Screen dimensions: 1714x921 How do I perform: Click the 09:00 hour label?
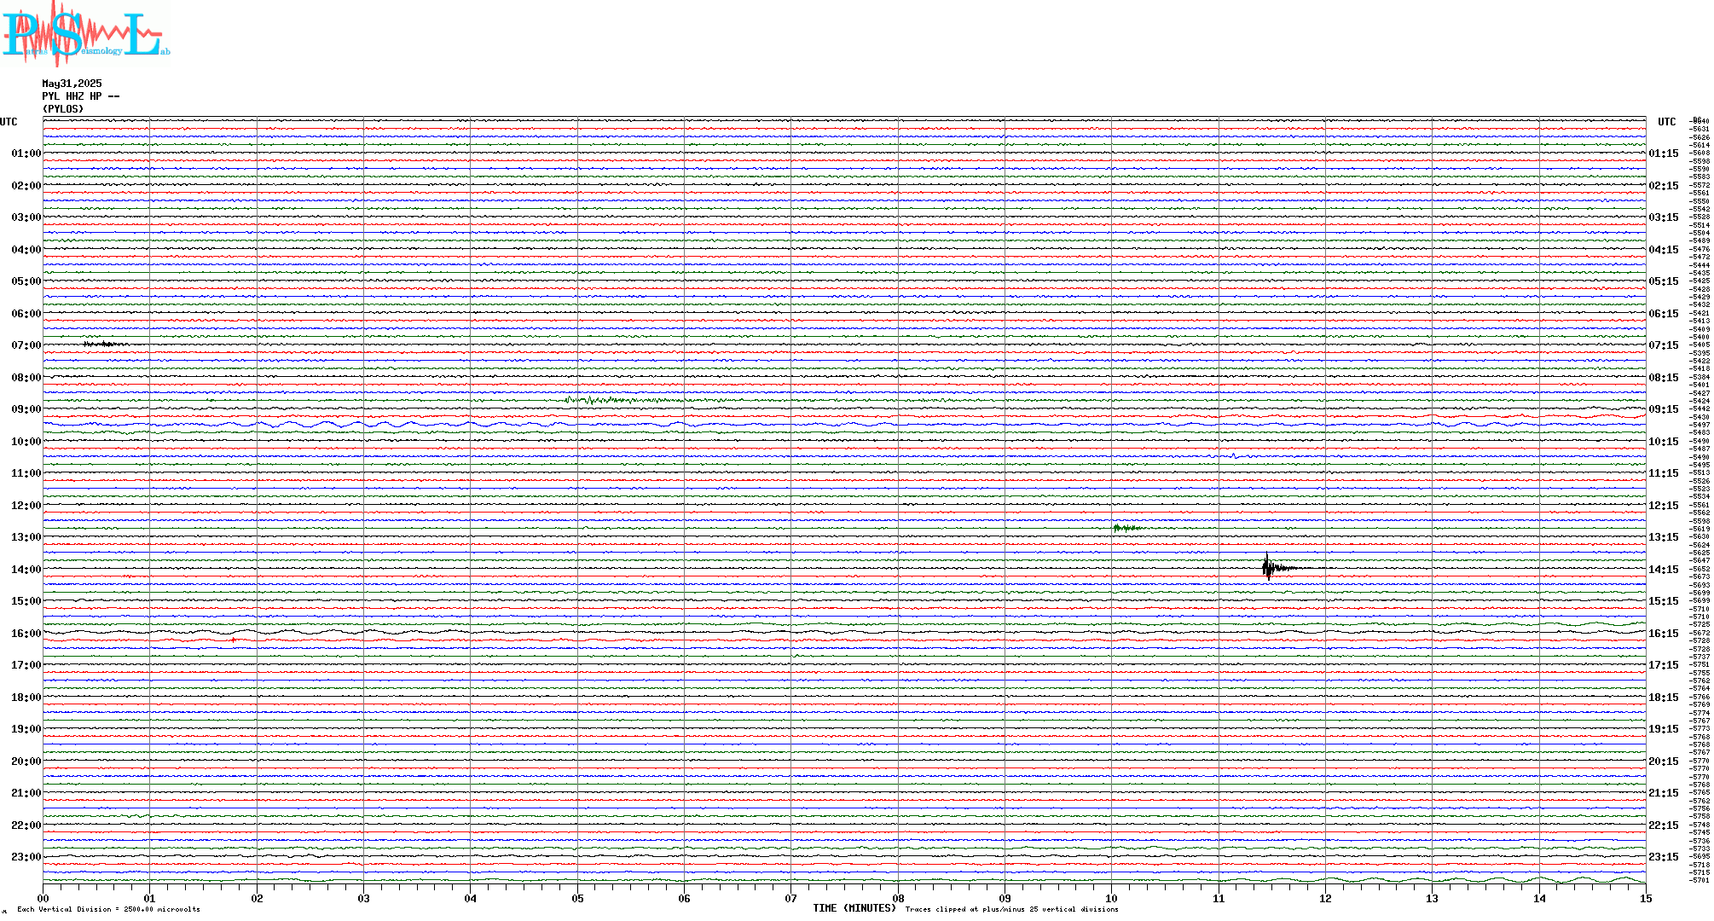(26, 409)
